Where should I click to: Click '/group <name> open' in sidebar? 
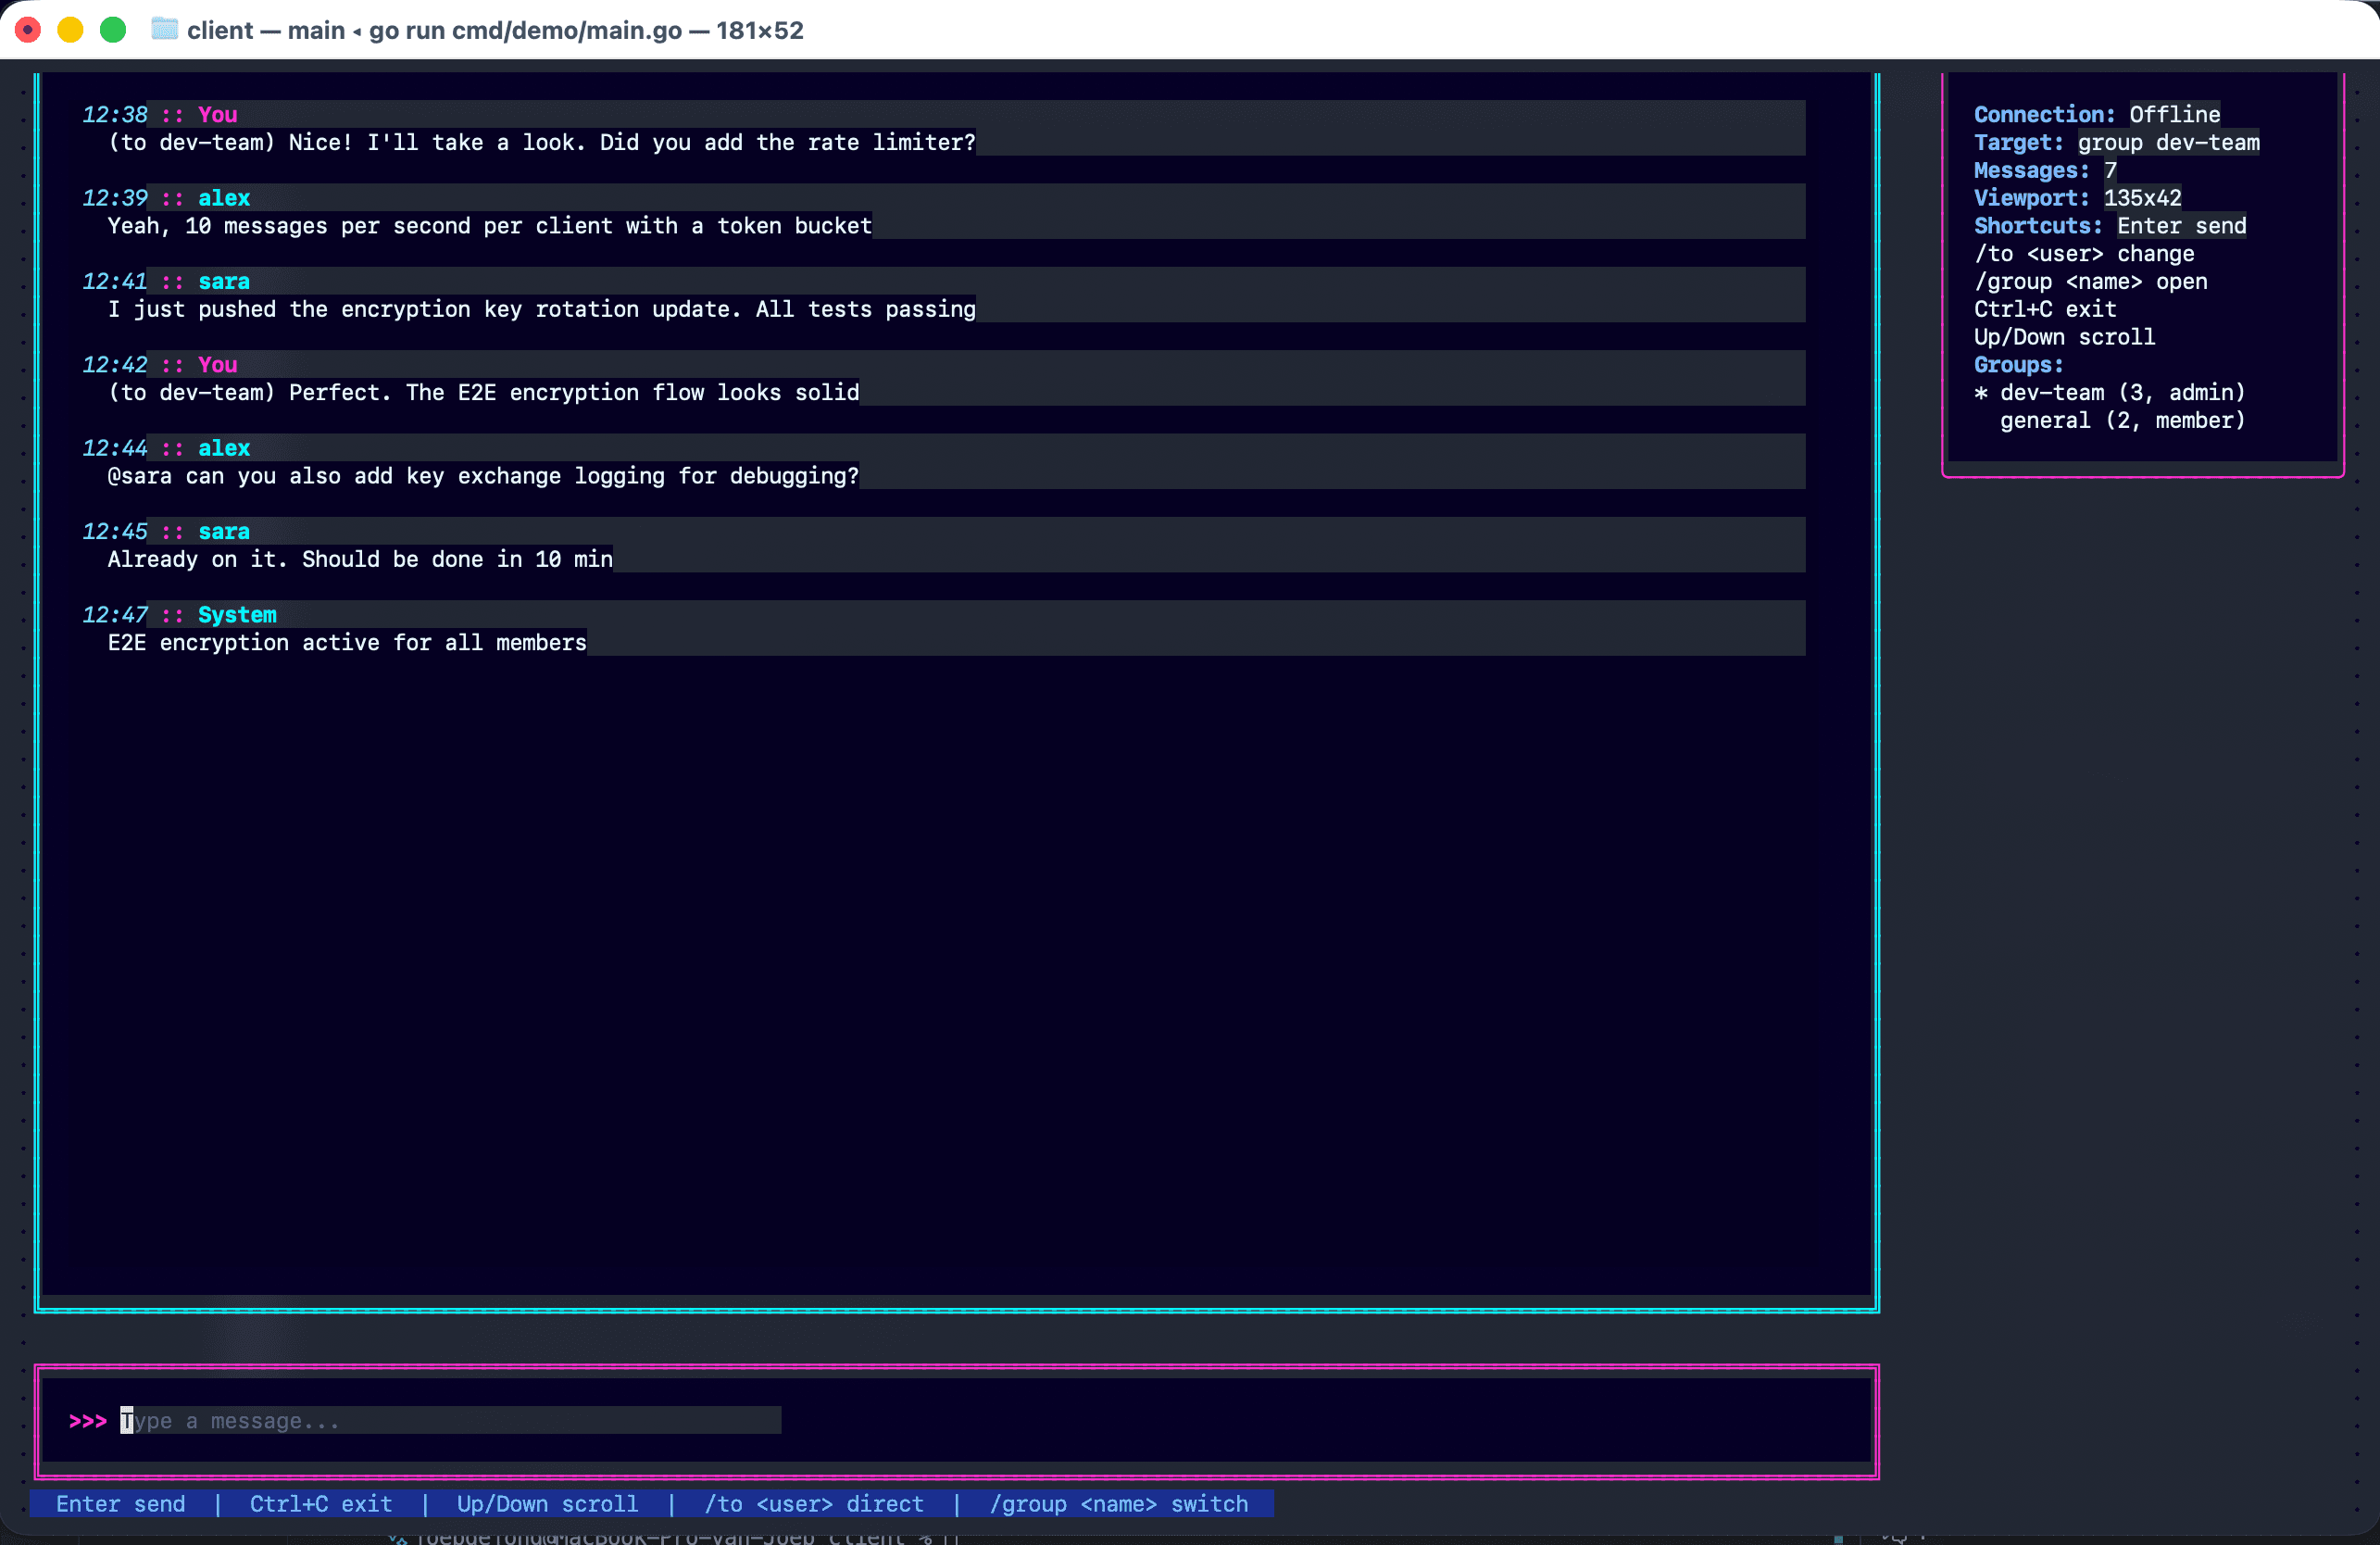[x=2090, y=281]
